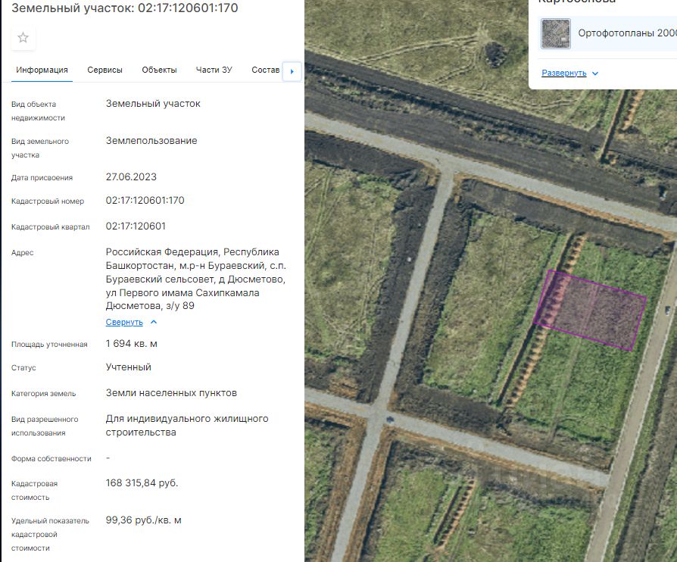
Task: Switch to the Объекты tab
Action: 159,70
